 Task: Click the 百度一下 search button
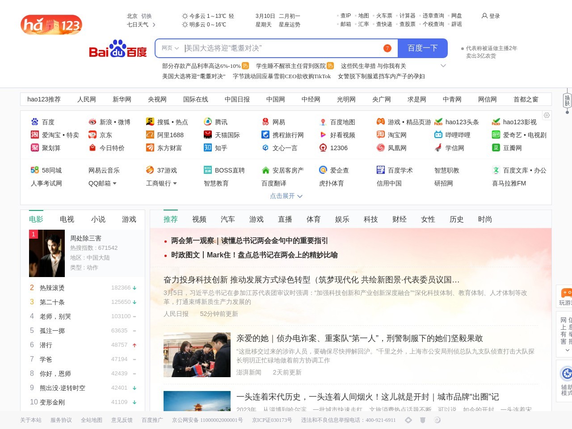(x=422, y=48)
